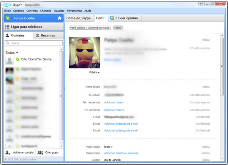Click the profile panel scroll-down arrow

tap(222, 159)
